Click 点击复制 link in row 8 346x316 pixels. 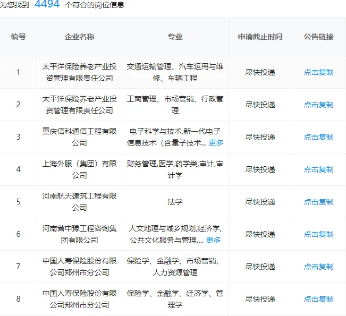click(318, 299)
